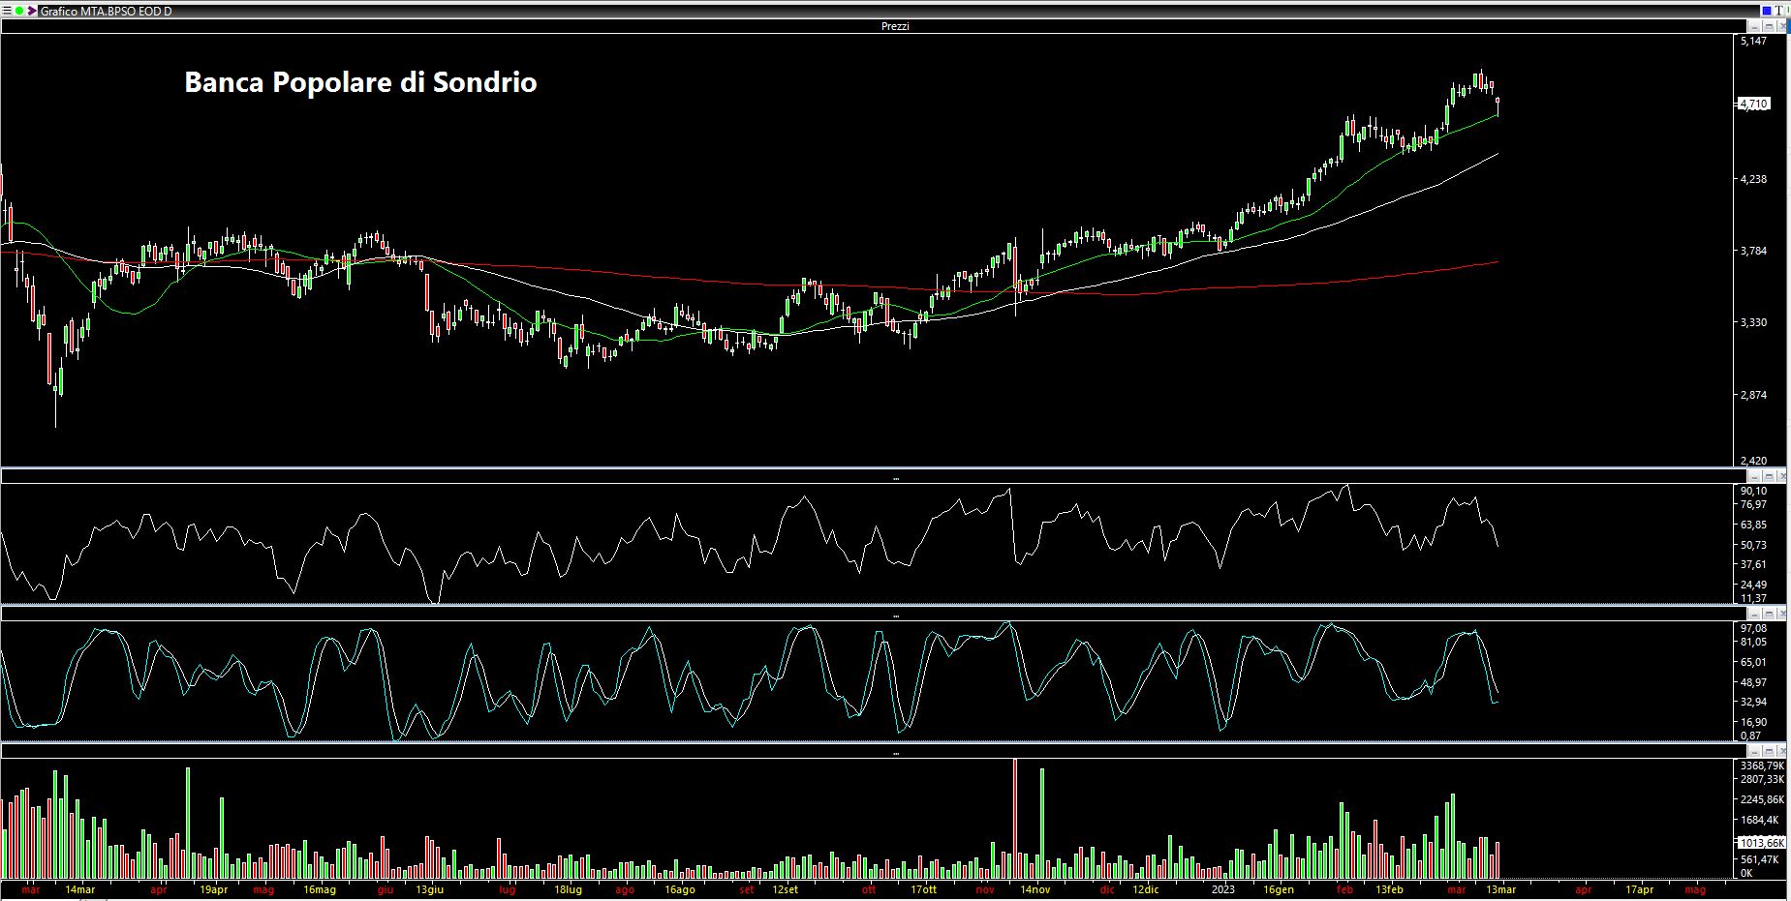Click the red nov month label on time axis
This screenshot has height=901, width=1791.
[985, 889]
